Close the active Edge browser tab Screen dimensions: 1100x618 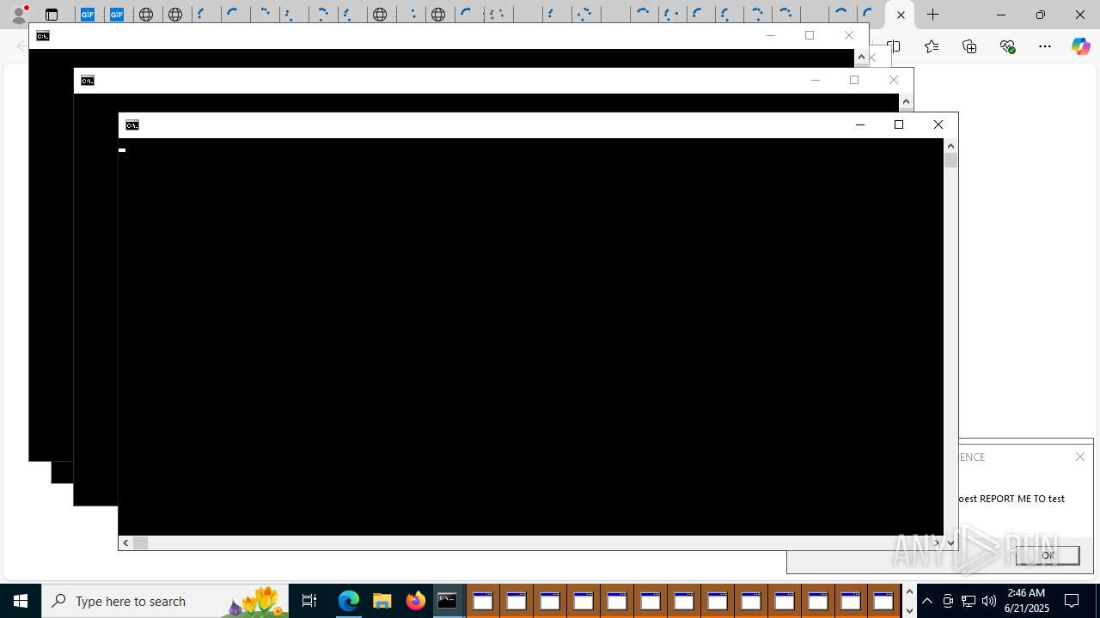(901, 15)
